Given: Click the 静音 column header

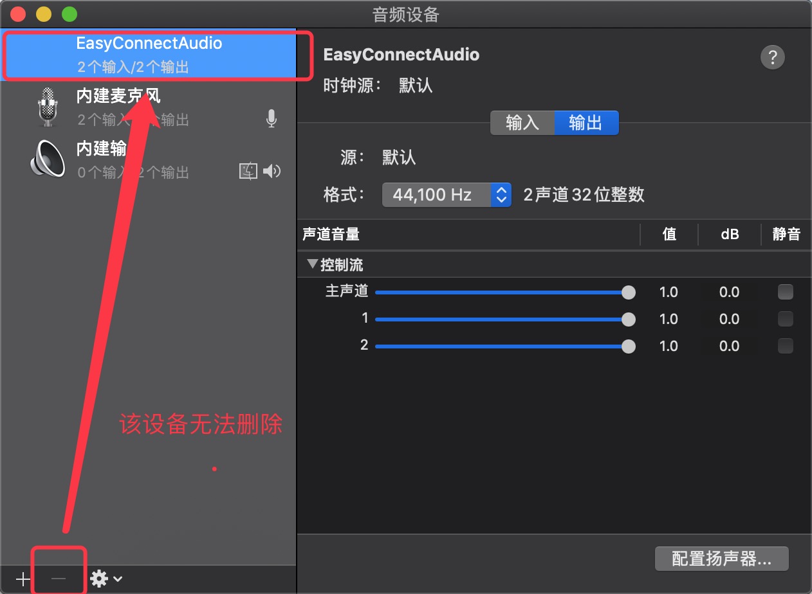Looking at the screenshot, I should point(786,235).
